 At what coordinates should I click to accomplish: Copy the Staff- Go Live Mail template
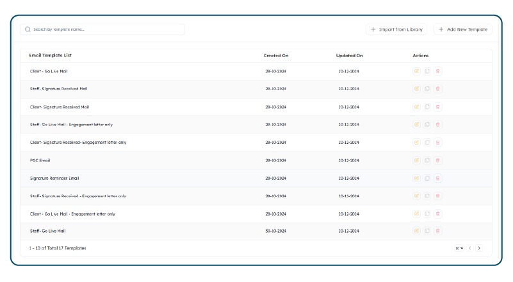coord(427,231)
